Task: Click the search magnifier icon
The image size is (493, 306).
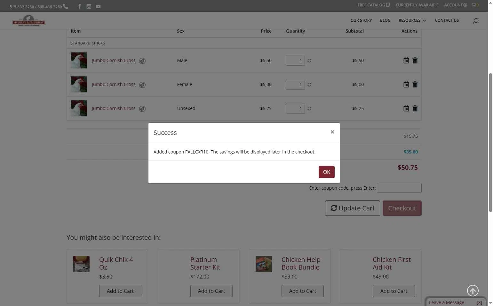Action: pyautogui.click(x=475, y=21)
